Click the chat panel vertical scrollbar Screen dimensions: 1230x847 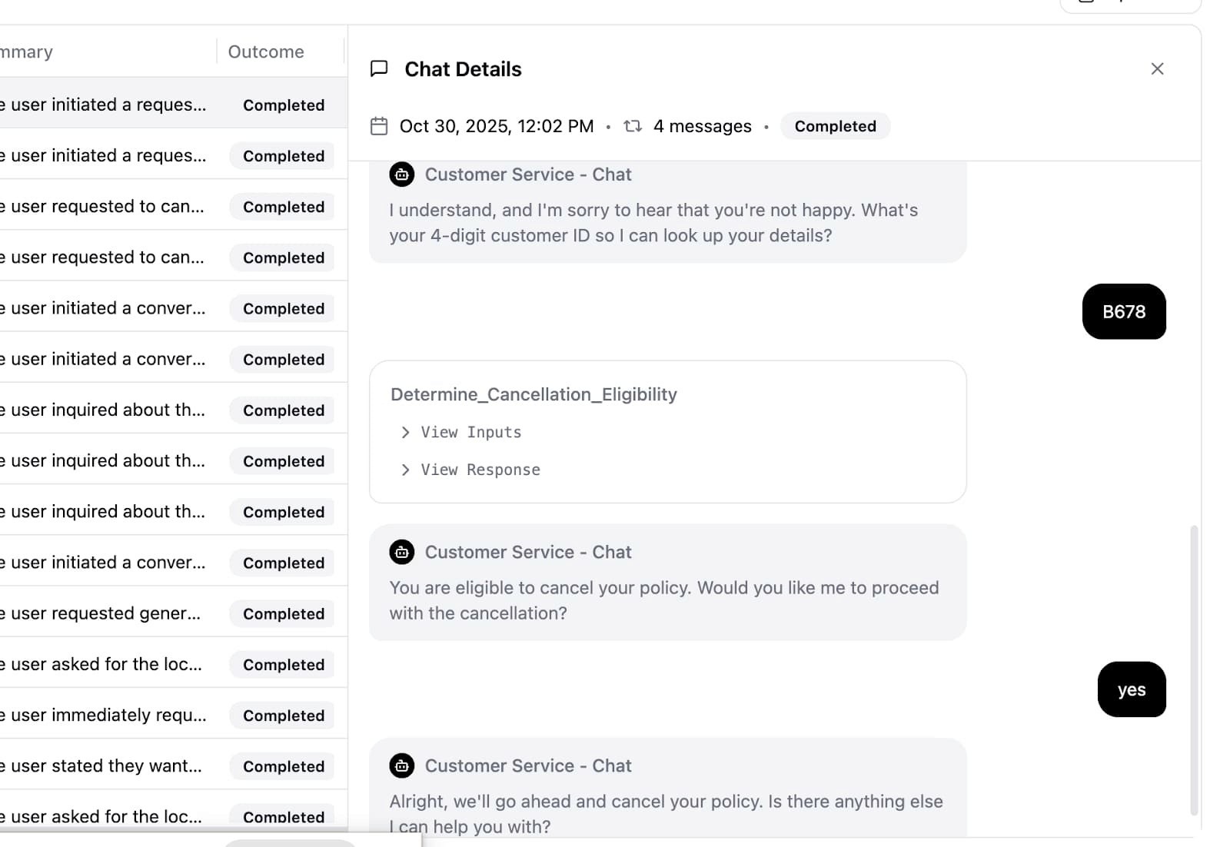click(x=1194, y=669)
